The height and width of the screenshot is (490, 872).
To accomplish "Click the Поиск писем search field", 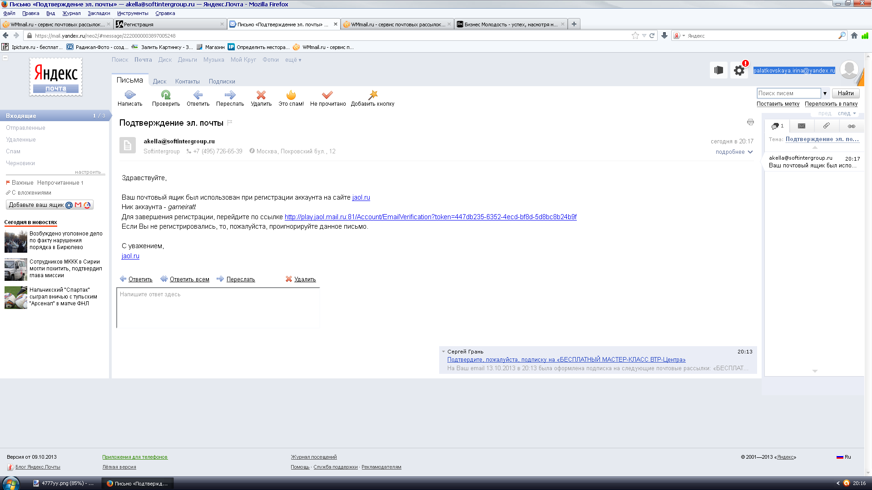I will pyautogui.click(x=788, y=93).
